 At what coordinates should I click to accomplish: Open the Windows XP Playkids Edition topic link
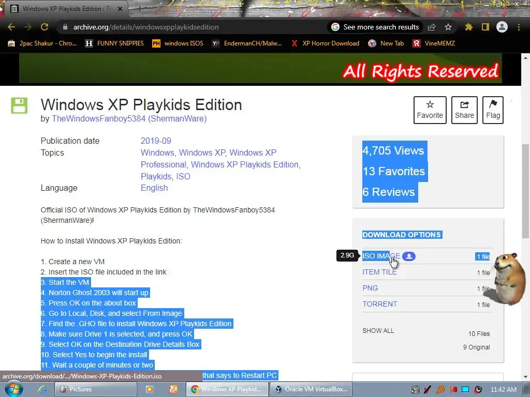point(245,164)
